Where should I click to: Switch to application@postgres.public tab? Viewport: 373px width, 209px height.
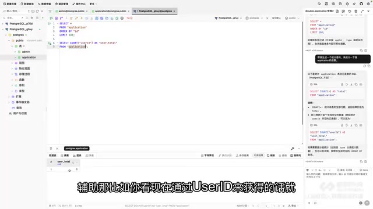(110, 11)
